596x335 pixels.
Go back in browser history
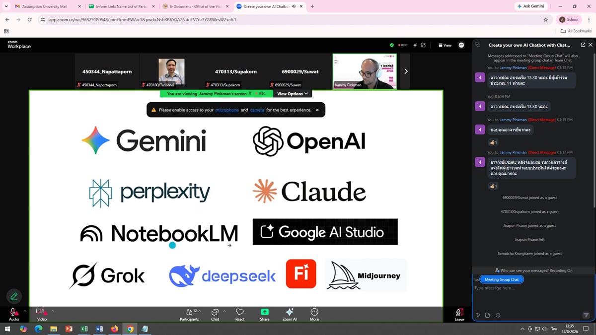(x=7, y=20)
